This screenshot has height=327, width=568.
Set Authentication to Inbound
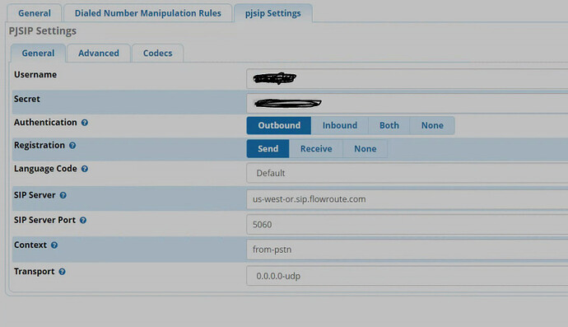tap(340, 125)
